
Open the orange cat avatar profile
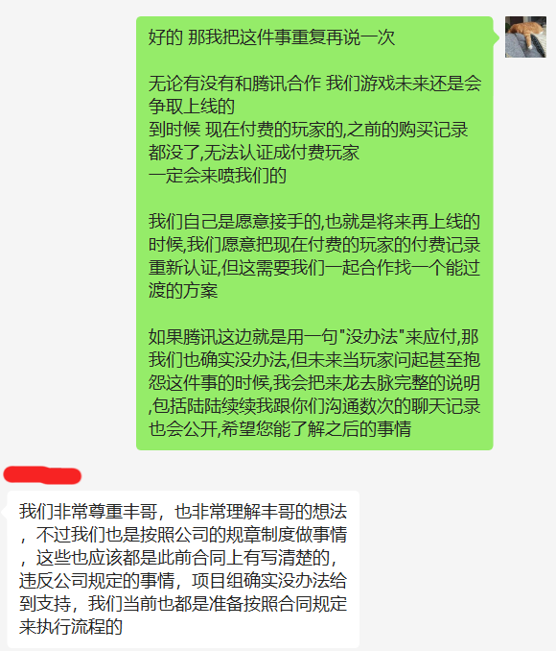click(x=525, y=36)
